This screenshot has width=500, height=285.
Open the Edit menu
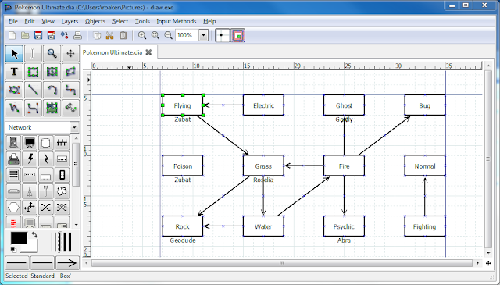(30, 21)
